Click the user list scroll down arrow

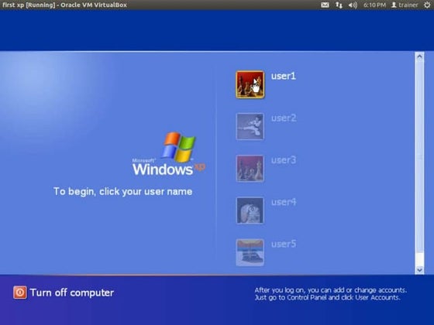point(419,270)
